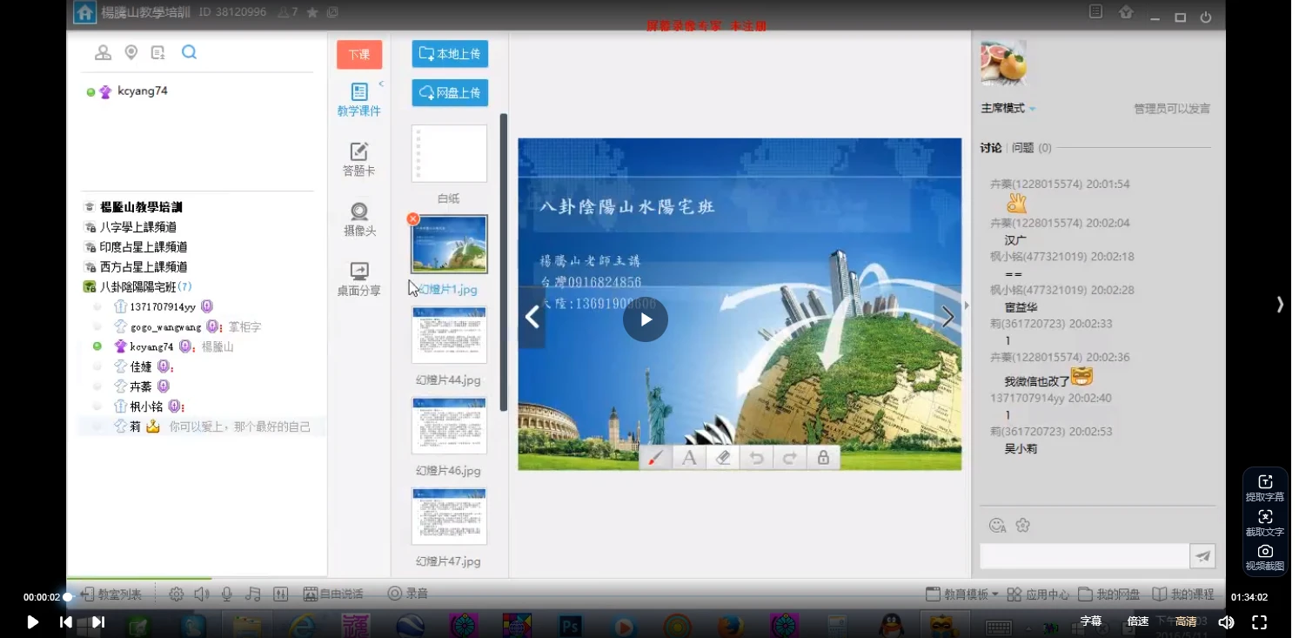Select the text A tool on slide toolbar
Screen dimensions: 1299x638
pyautogui.click(x=689, y=457)
